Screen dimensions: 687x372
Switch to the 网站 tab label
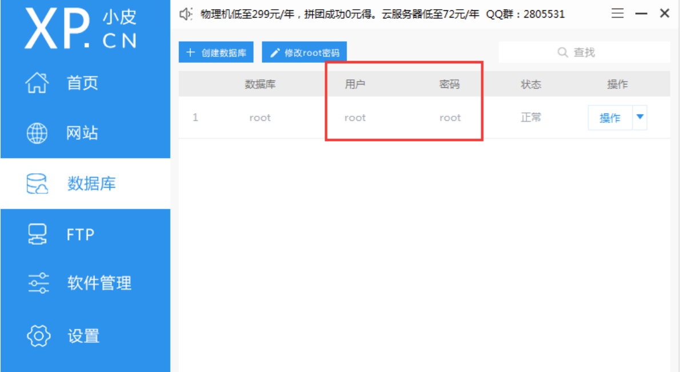click(83, 134)
